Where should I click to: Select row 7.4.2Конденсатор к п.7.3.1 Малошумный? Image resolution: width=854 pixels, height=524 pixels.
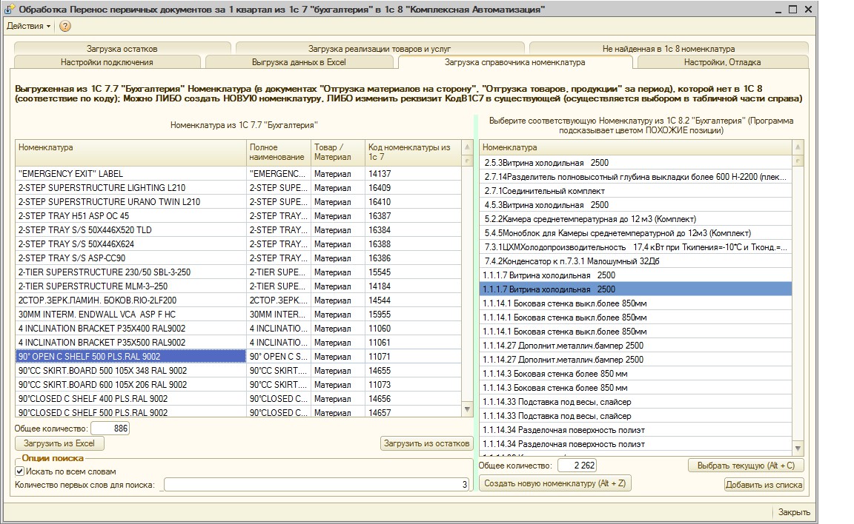[635, 261]
